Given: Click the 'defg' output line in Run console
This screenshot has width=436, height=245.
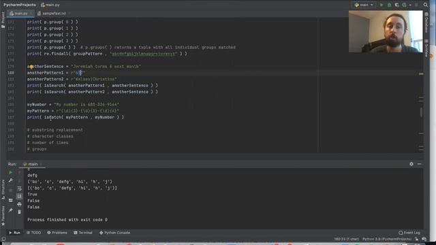Looking at the screenshot, I should click(32, 176).
